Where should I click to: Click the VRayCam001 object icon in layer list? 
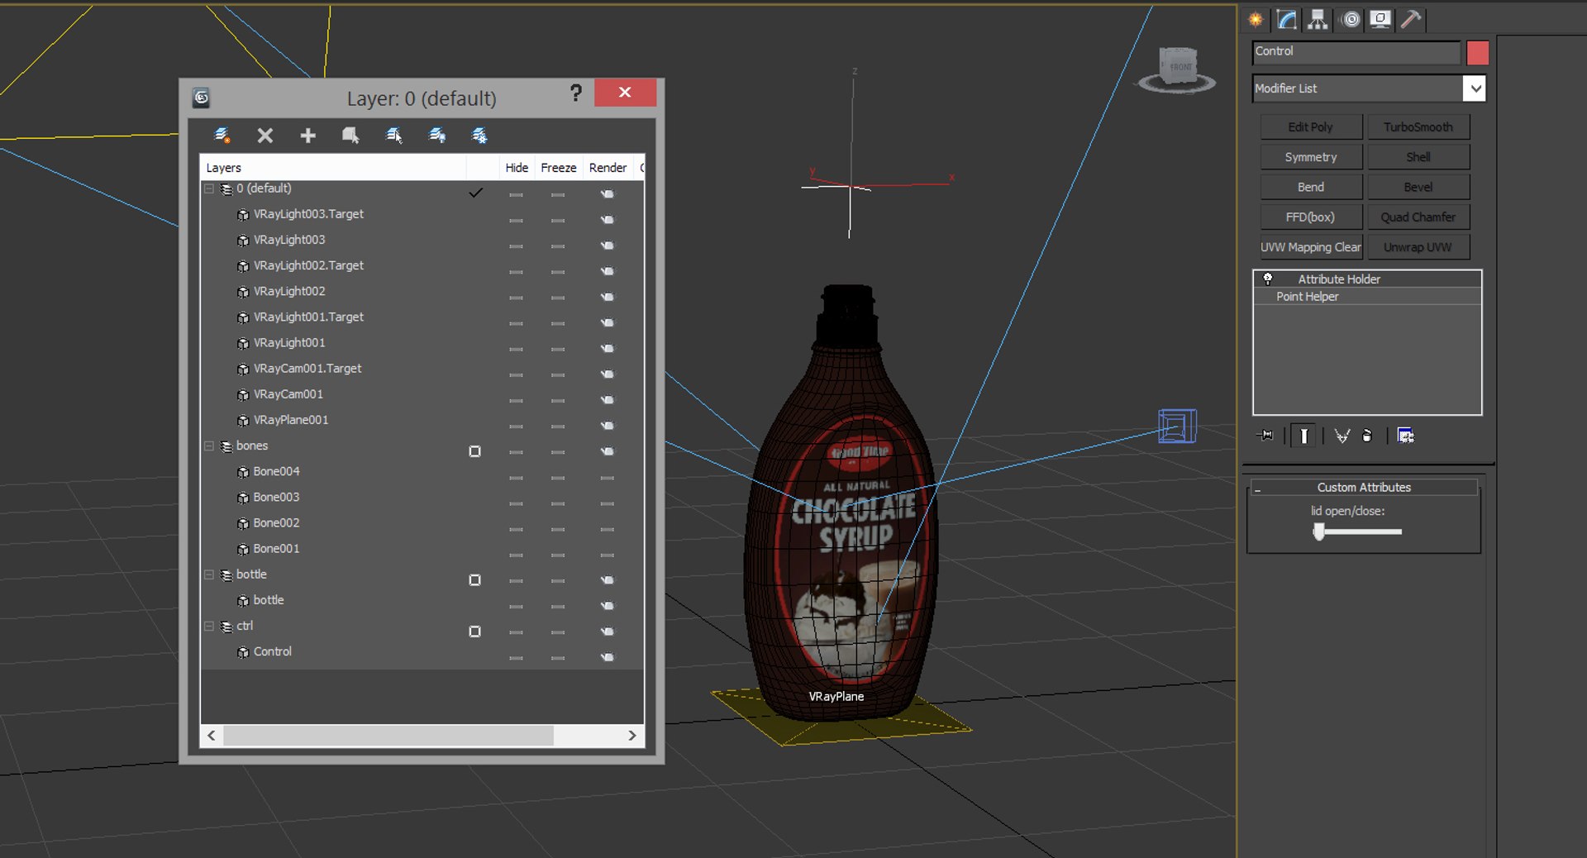(243, 395)
